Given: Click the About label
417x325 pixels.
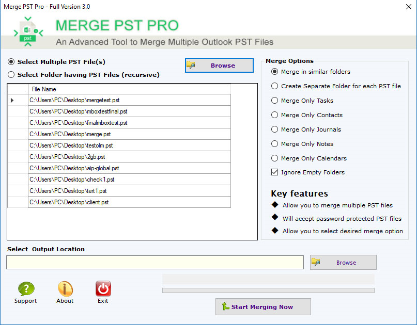Looking at the screenshot, I should pyautogui.click(x=65, y=301).
